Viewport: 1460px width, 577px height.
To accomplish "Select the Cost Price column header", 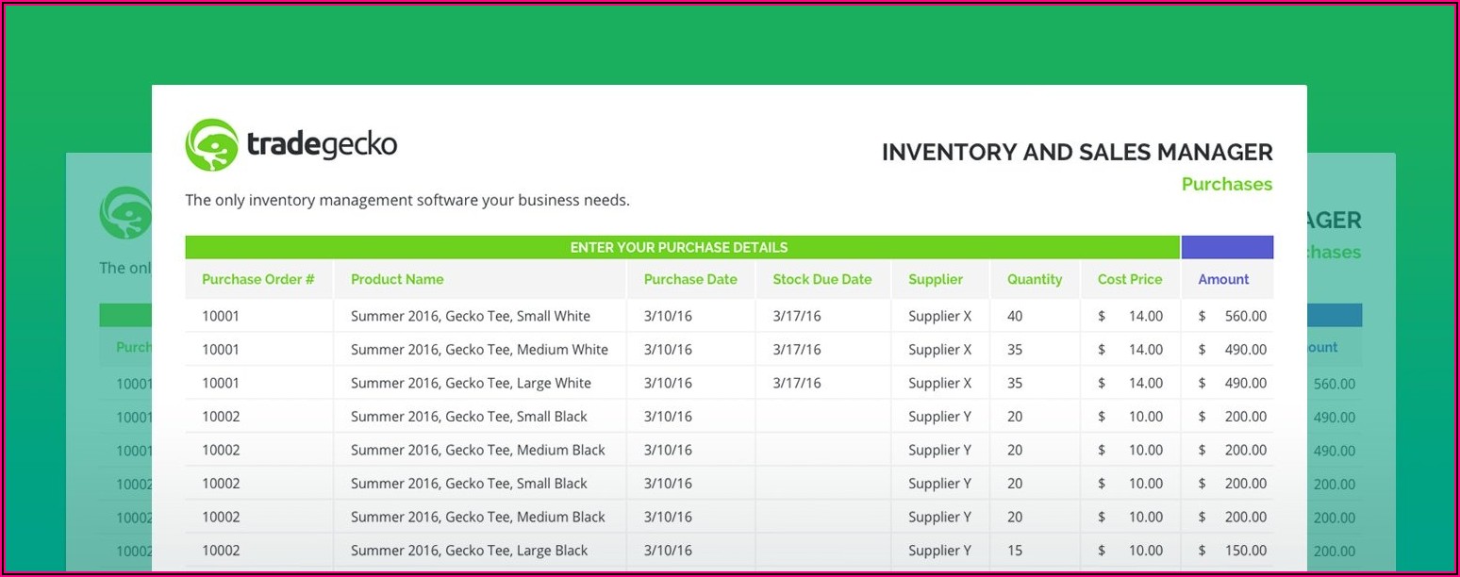I will pyautogui.click(x=1130, y=279).
